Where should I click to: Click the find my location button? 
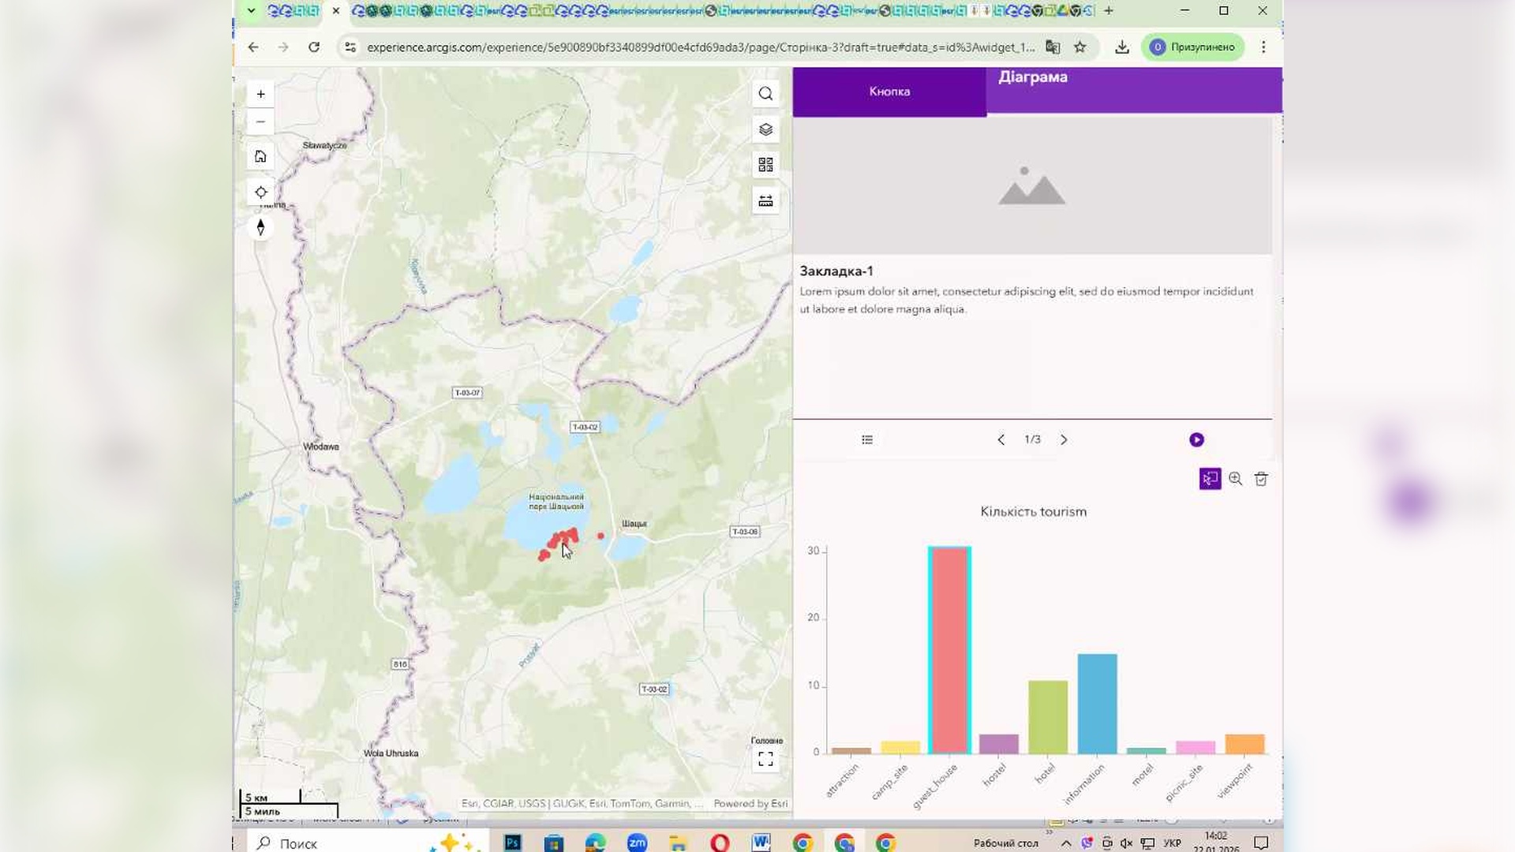pos(260,192)
